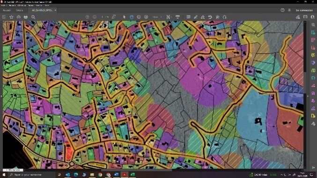Expand the left navigation pane arrow

1,96
